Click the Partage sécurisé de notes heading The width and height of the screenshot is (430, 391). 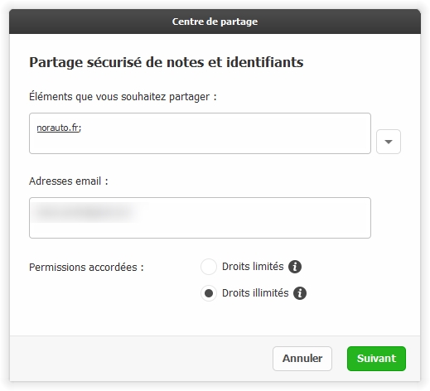coord(167,62)
